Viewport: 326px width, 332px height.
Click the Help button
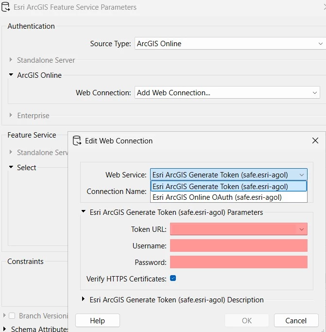[98, 320]
